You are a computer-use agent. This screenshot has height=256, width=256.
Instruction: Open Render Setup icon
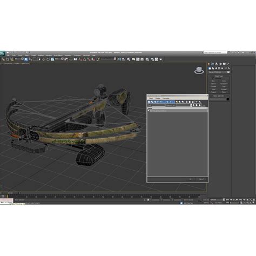pos(152,59)
